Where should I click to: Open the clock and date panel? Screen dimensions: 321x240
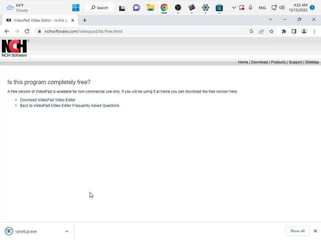tap(298, 7)
